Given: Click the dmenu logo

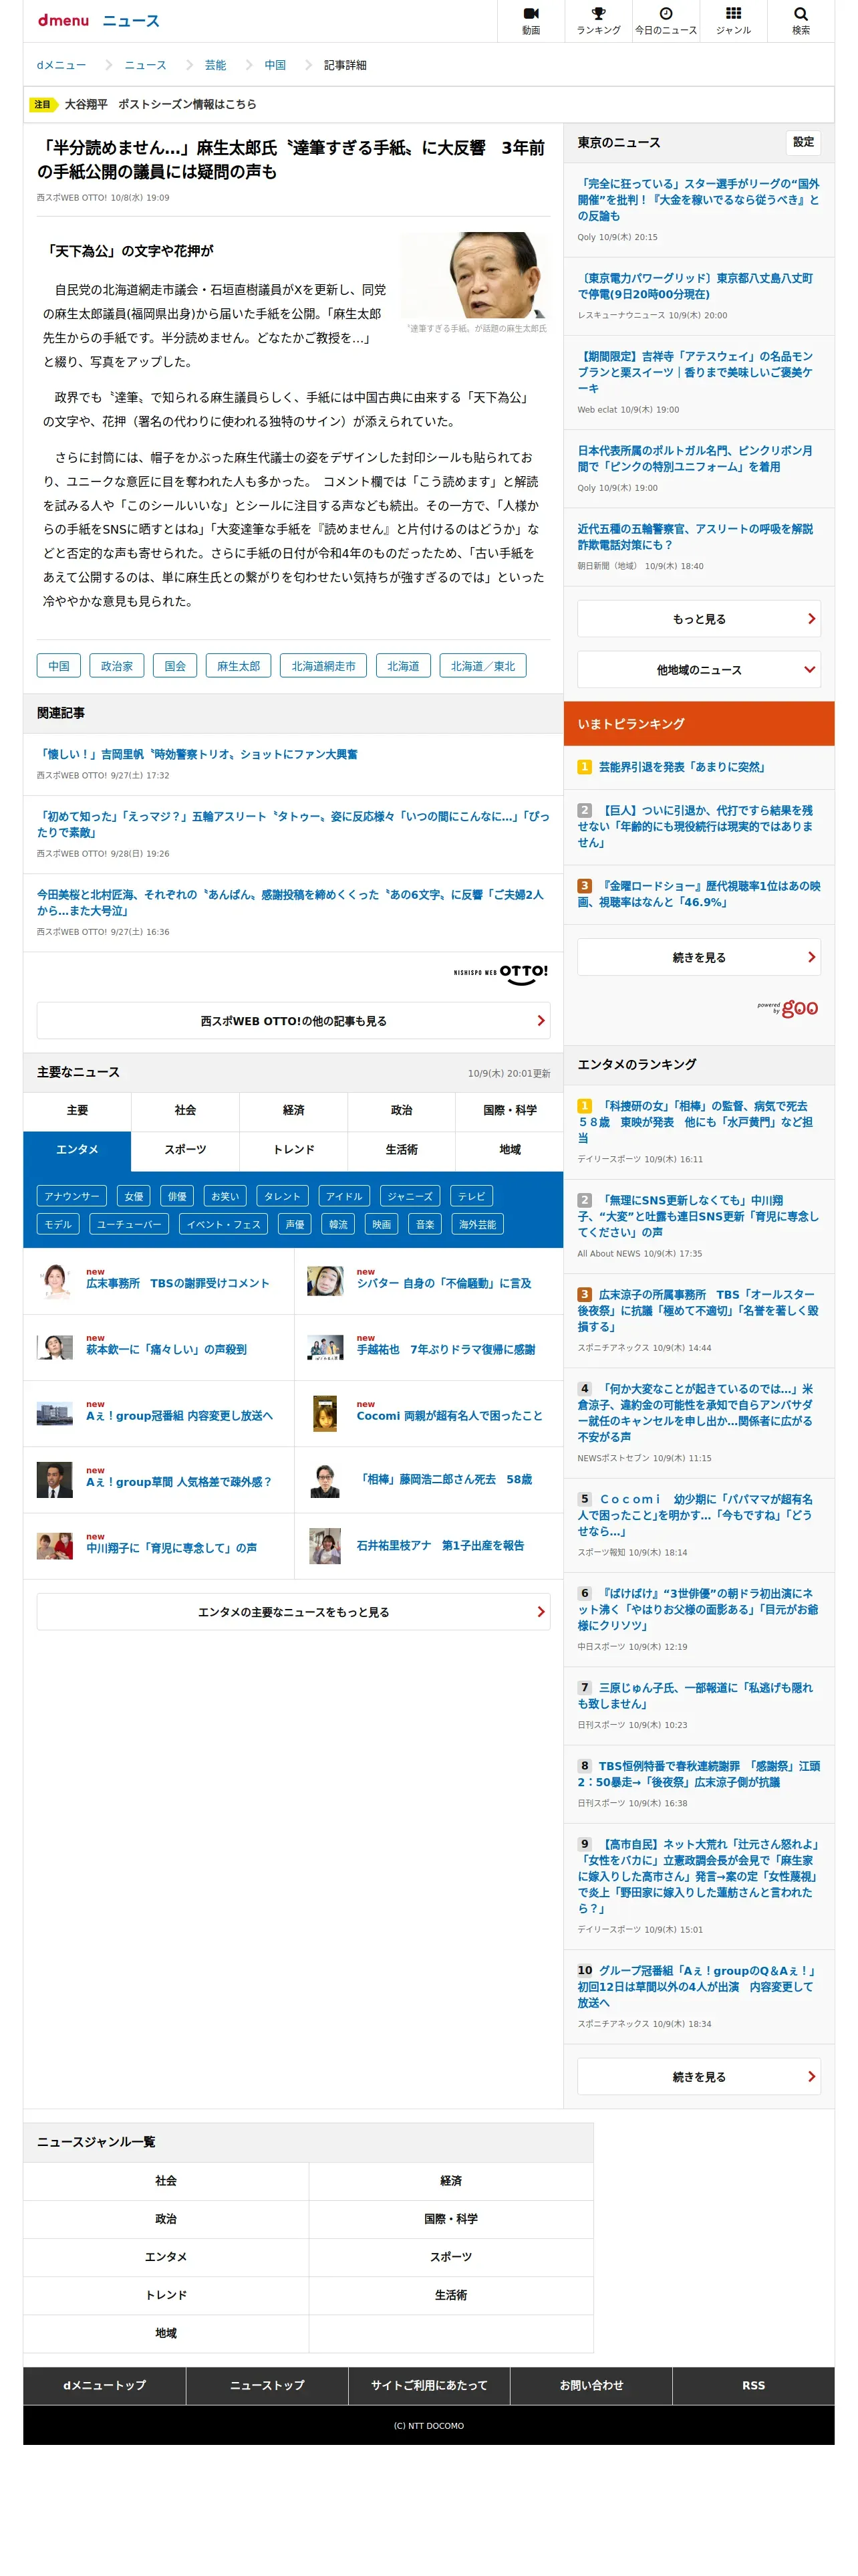Looking at the screenshot, I should [63, 20].
